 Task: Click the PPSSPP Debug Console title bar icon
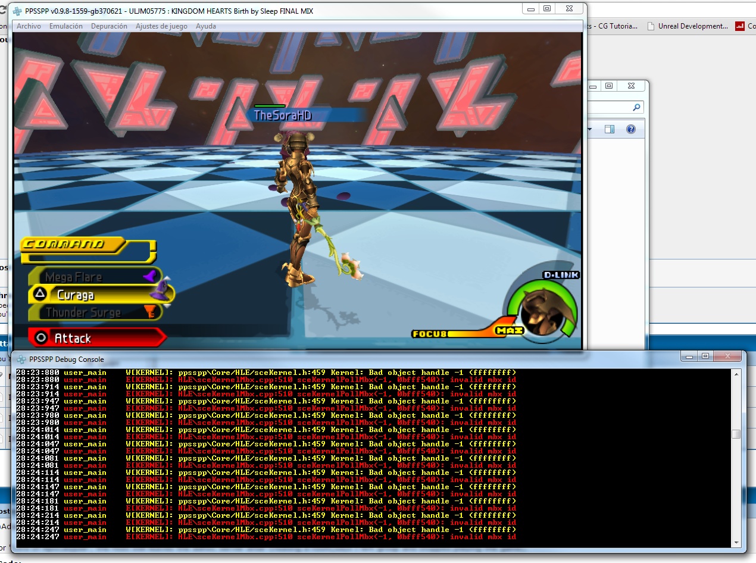pyautogui.click(x=21, y=359)
